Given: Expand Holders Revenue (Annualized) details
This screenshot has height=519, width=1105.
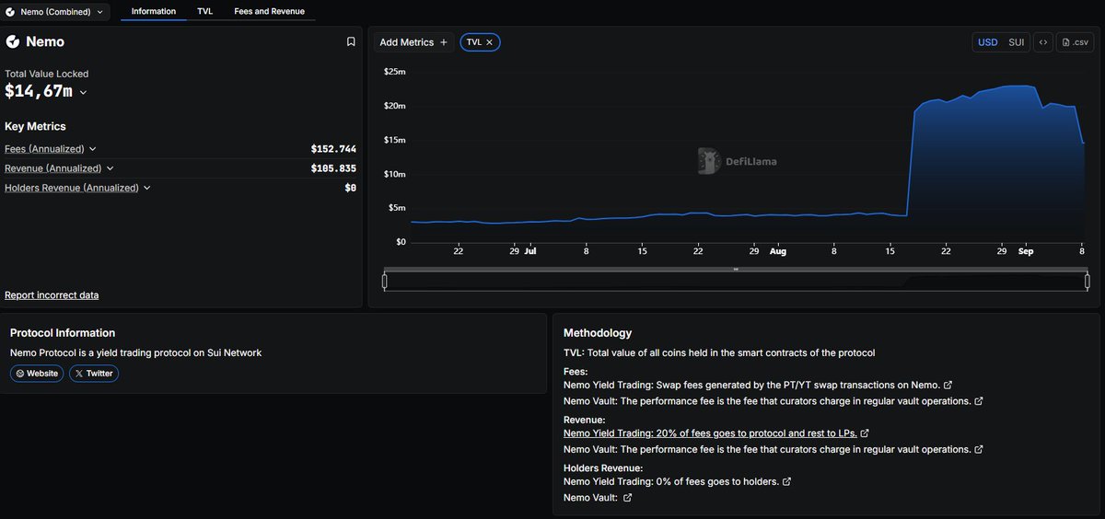Looking at the screenshot, I should [x=147, y=188].
